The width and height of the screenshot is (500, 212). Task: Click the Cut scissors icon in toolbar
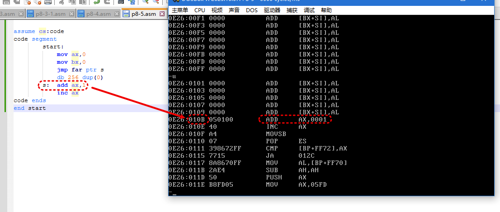point(61,2)
